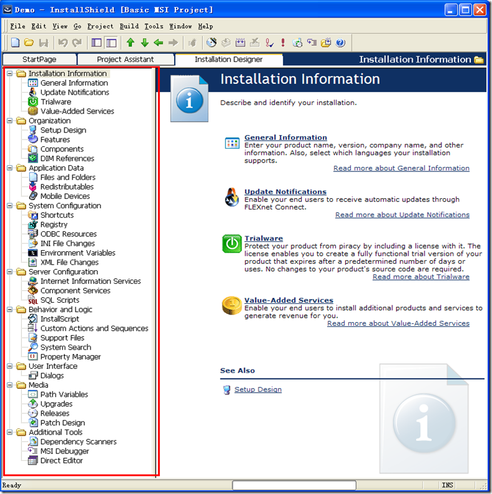Click the Undo toolbar arrow
The image size is (492, 494).
coord(62,43)
